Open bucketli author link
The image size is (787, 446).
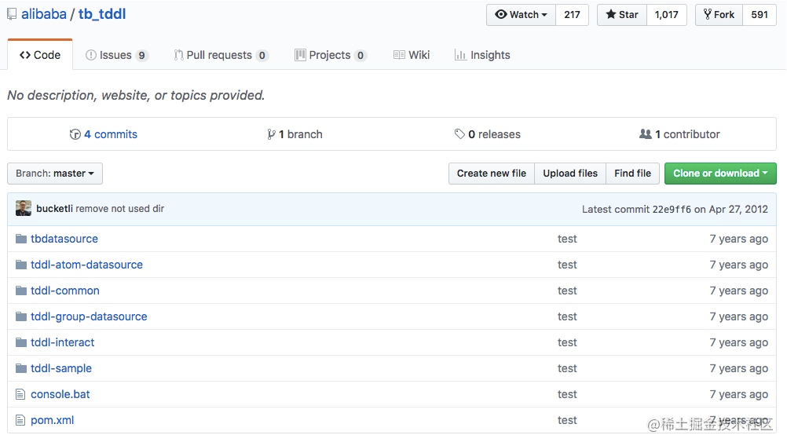[54, 208]
